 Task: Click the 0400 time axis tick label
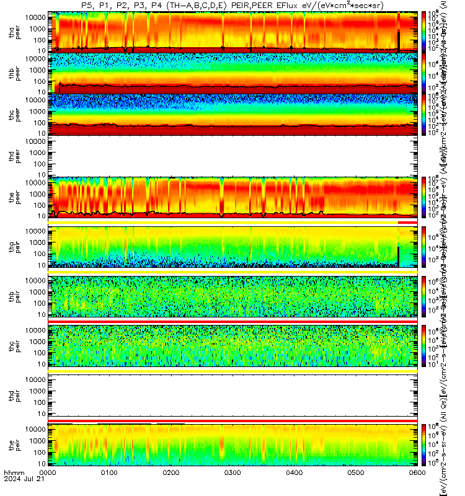pos(294,472)
